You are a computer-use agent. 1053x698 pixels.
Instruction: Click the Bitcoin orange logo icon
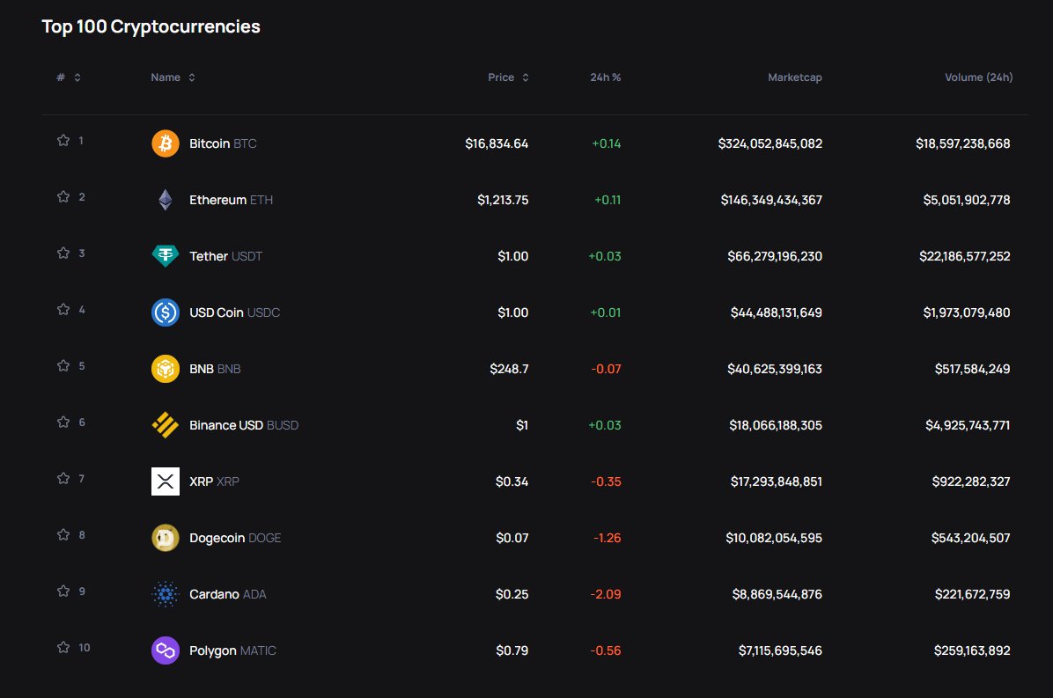pos(166,143)
